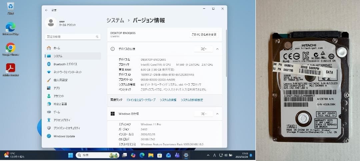Select the device name DESKTOP-ENOQ65S value

tap(153, 60)
